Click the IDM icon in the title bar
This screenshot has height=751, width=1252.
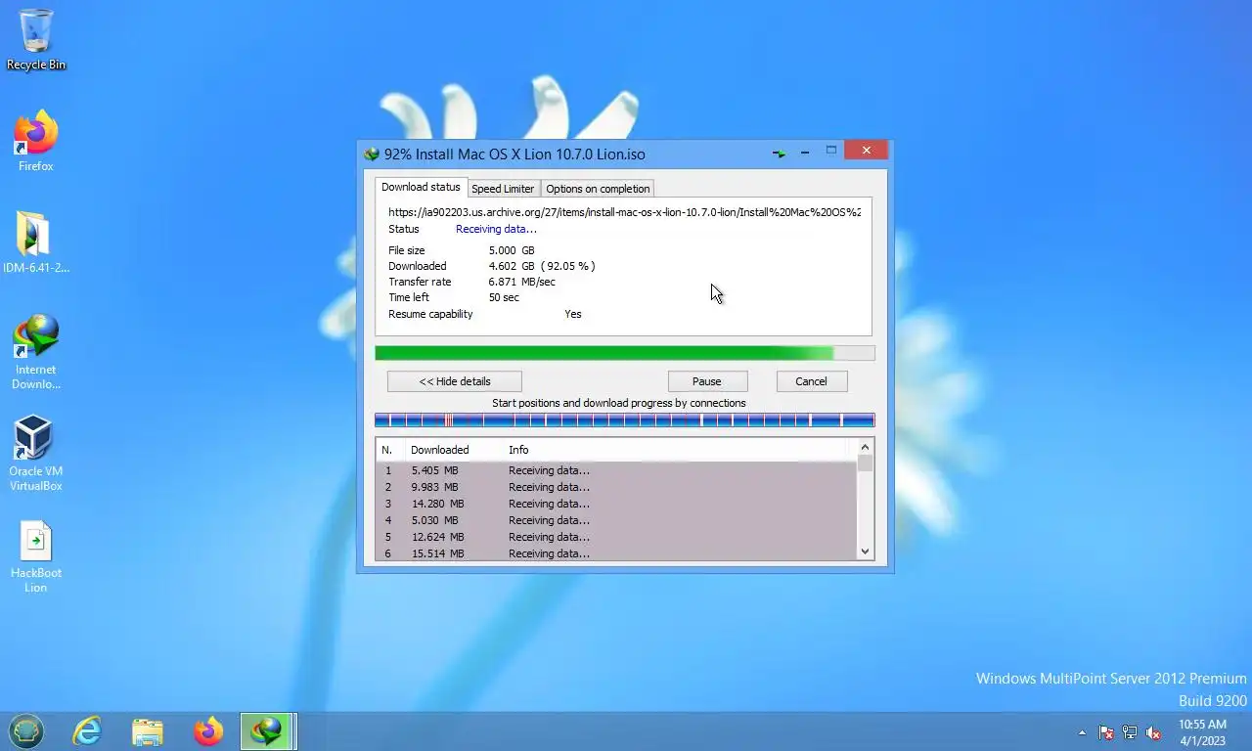point(372,154)
